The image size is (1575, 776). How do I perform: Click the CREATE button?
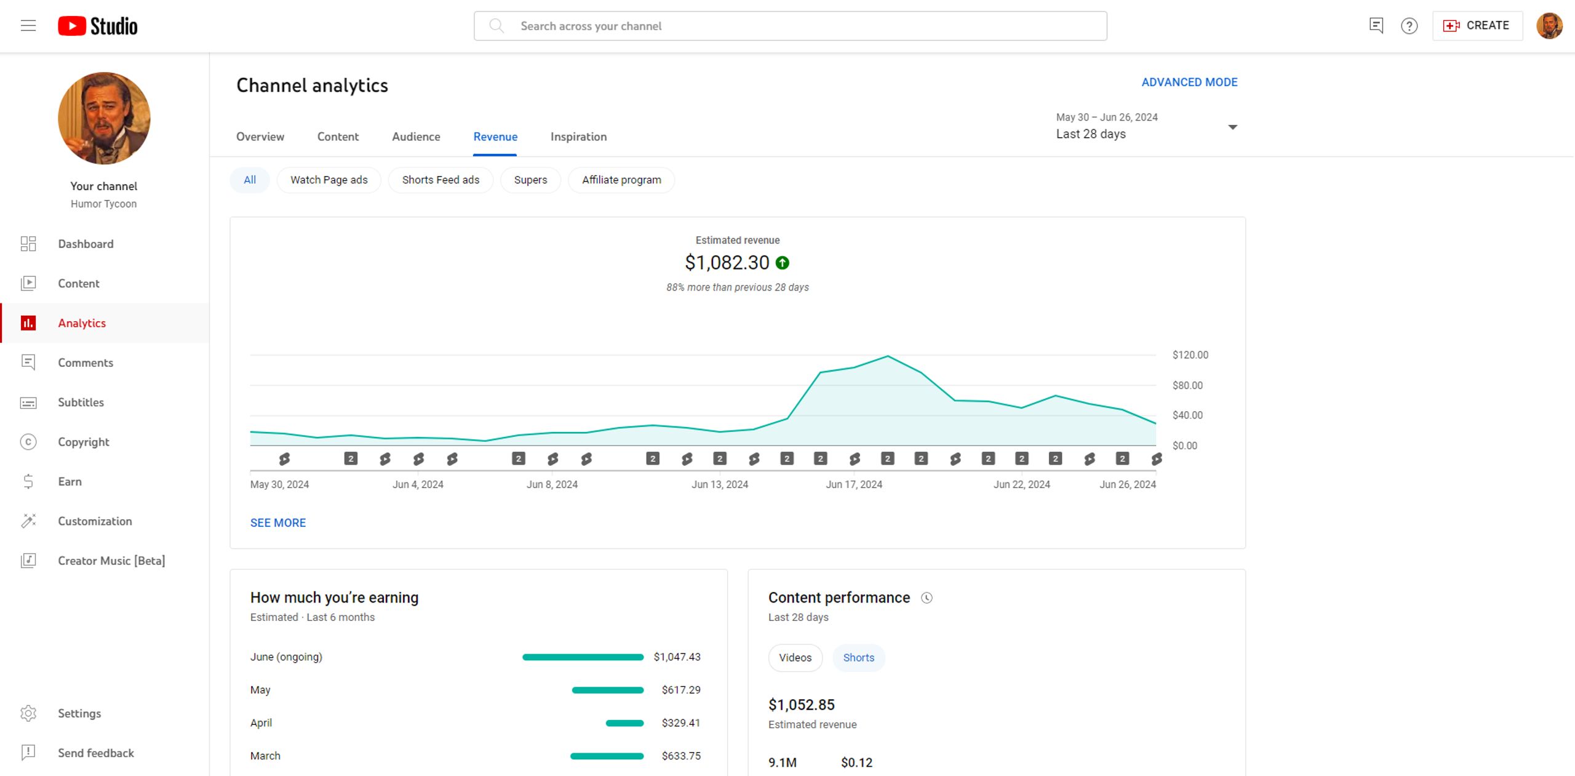coord(1477,26)
